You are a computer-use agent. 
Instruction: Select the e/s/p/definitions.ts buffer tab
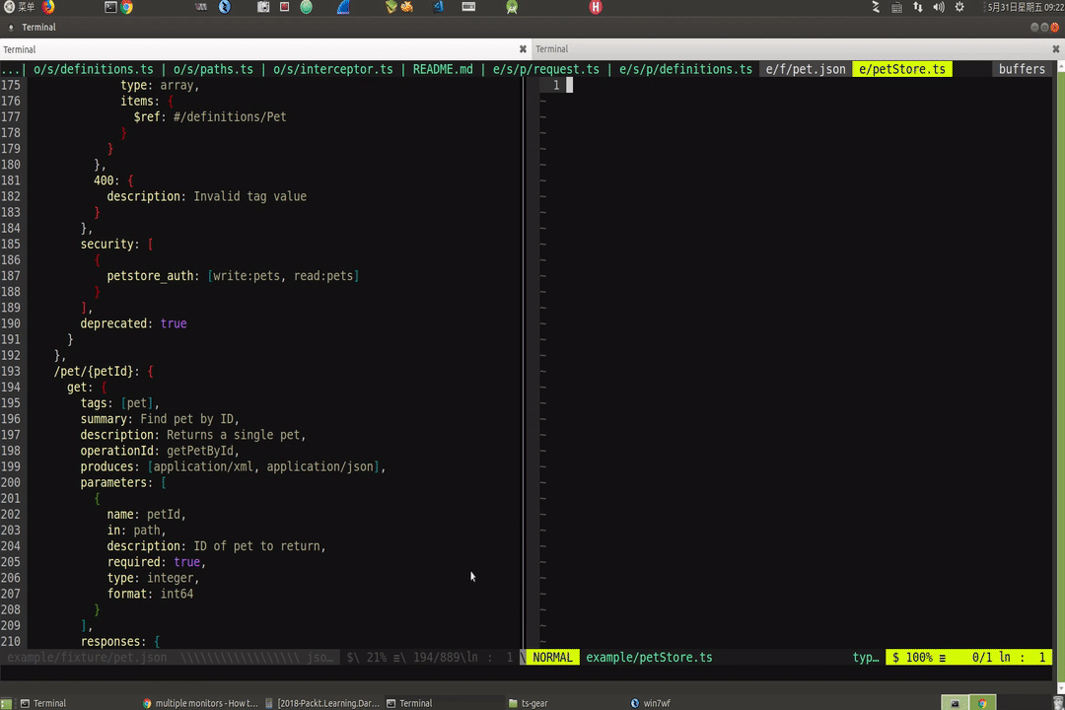[x=685, y=69]
